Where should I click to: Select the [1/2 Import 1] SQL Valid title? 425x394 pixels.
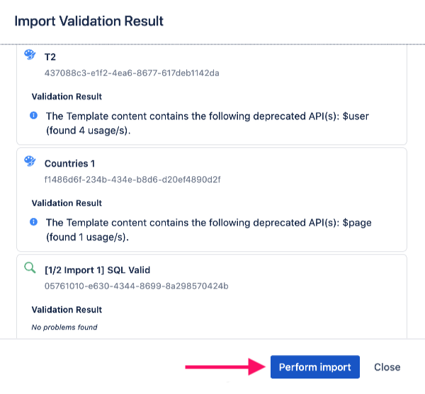(x=97, y=270)
